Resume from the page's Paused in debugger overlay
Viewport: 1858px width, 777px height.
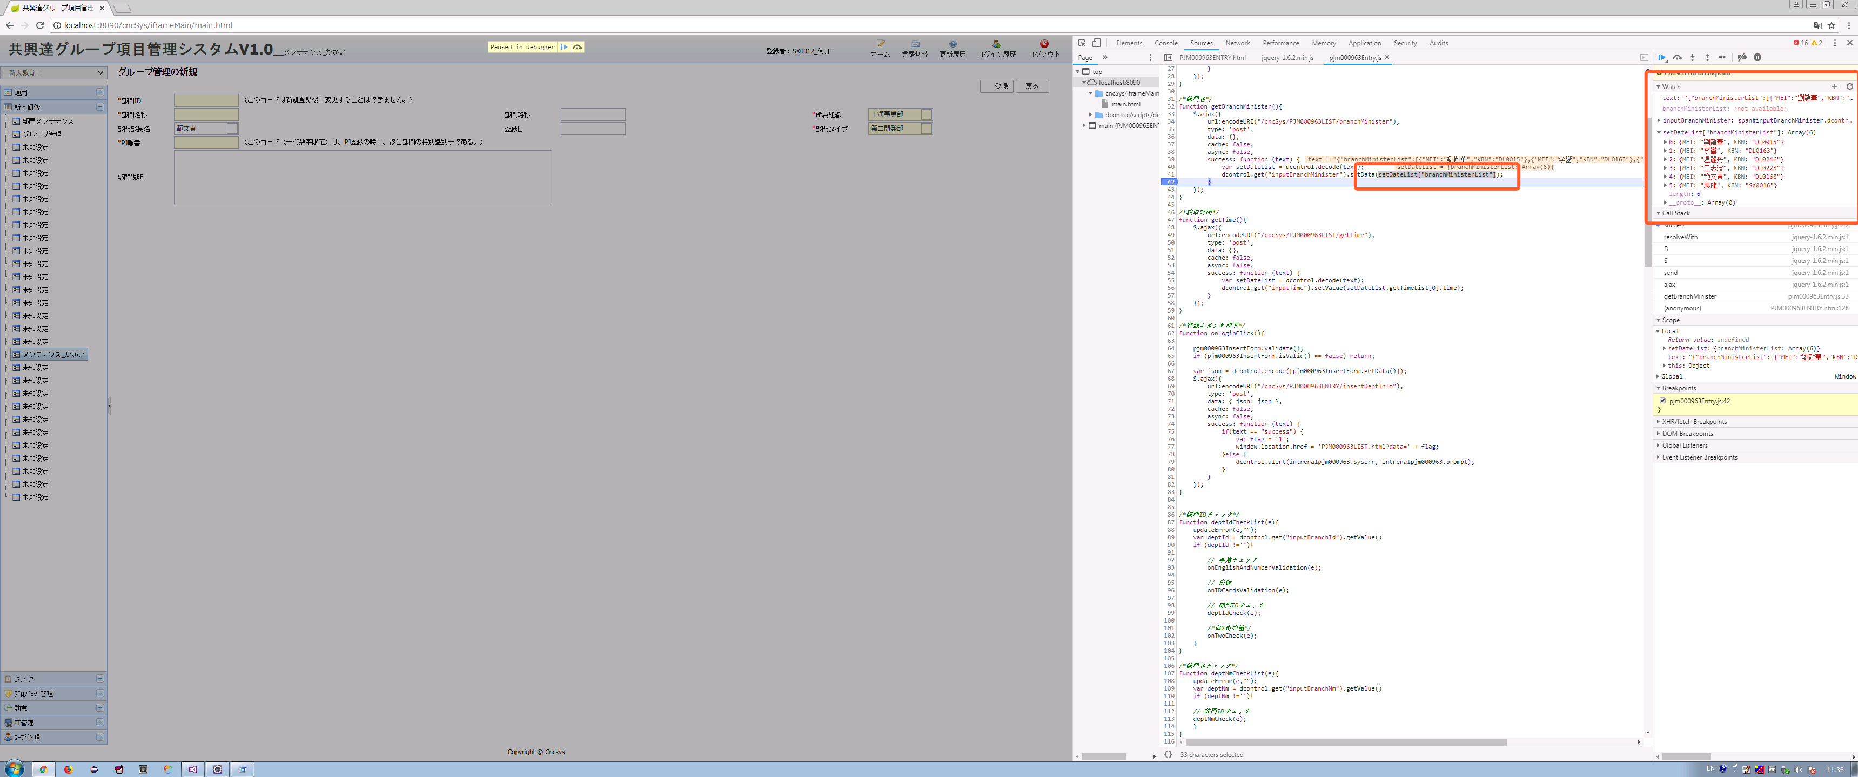coord(564,47)
